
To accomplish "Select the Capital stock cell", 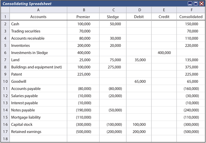I will coord(38,124).
